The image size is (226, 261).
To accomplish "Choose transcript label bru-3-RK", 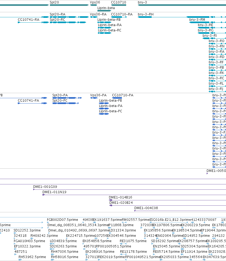I will [216, 73].
